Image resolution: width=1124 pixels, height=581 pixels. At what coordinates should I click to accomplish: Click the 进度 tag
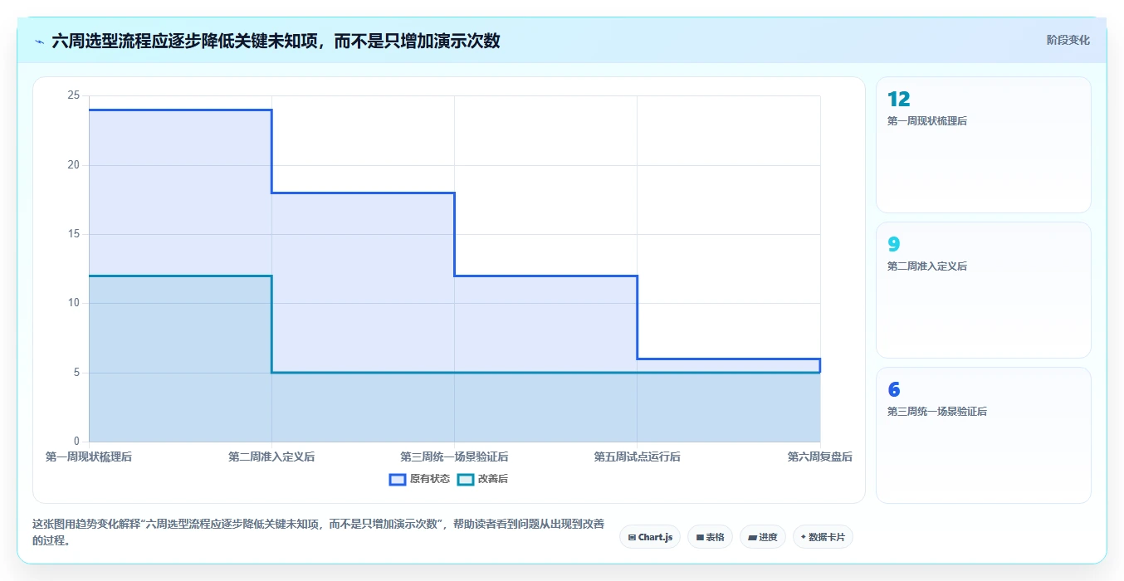tap(762, 537)
